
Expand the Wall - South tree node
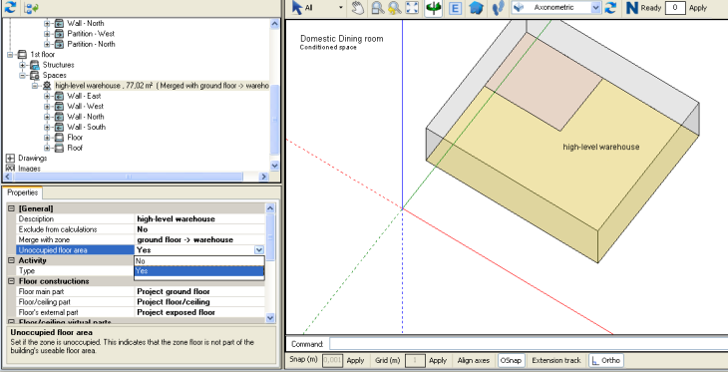tap(47, 128)
